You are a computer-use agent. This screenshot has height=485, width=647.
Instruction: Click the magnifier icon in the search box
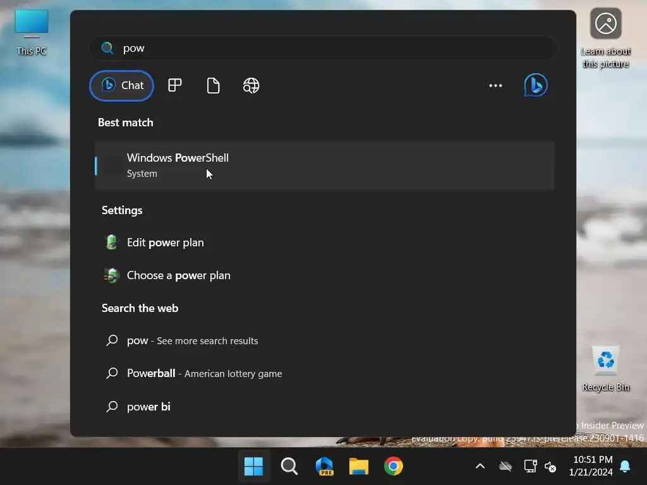(x=107, y=48)
